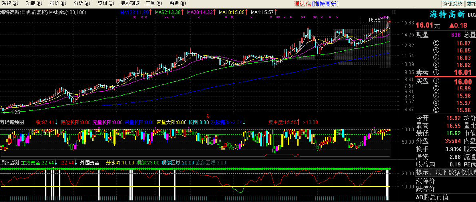Click the 顶部监测 indicator label
Viewport: 476px width, 202px height.
10,163
